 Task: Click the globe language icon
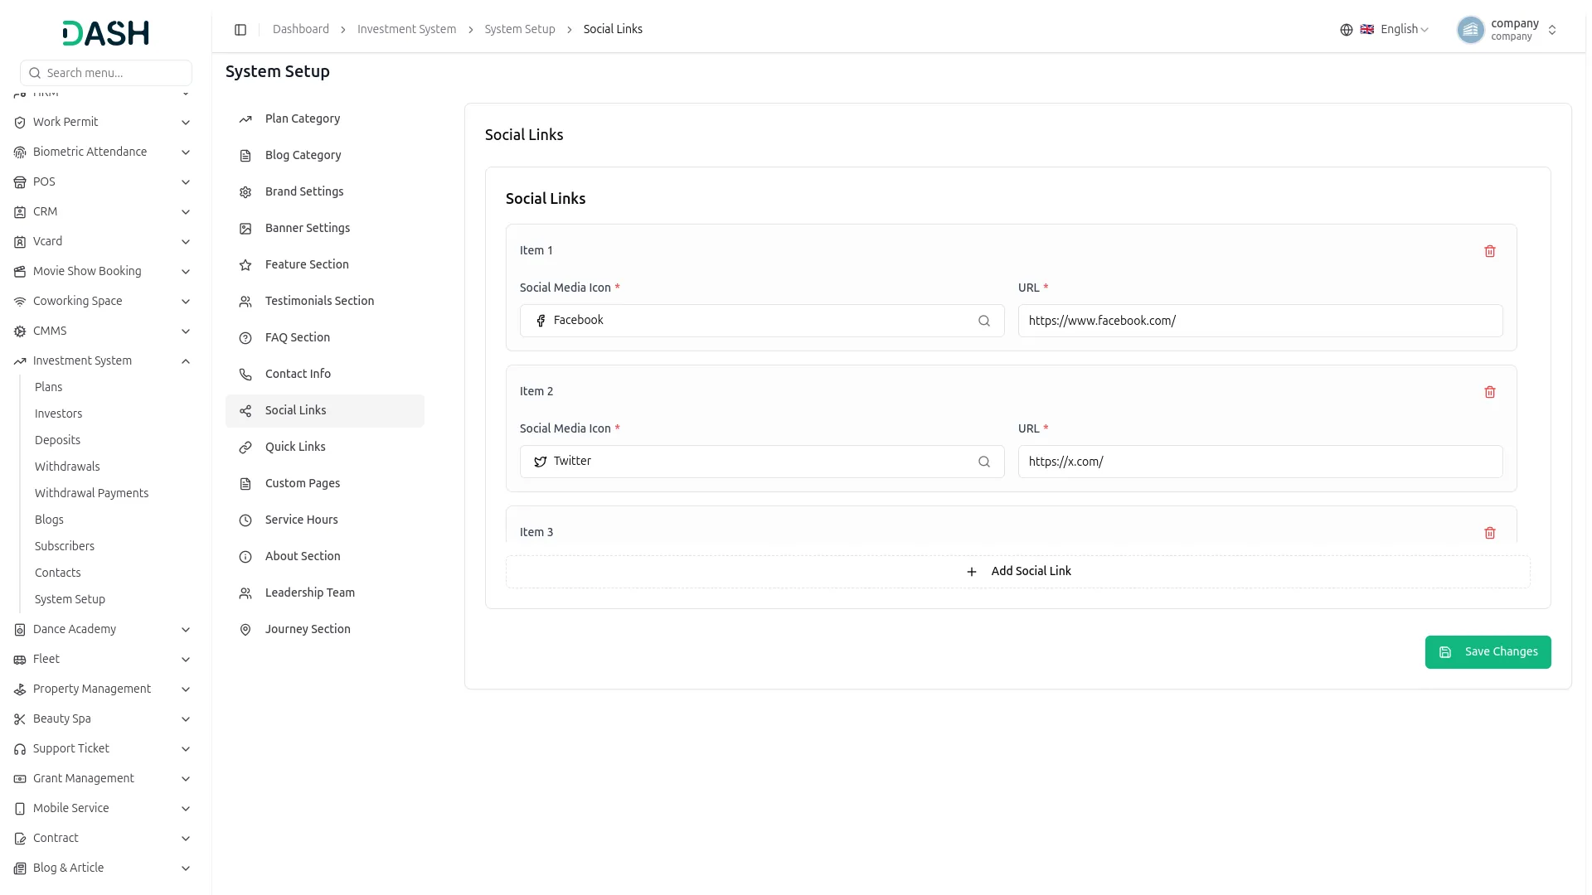pos(1347,30)
